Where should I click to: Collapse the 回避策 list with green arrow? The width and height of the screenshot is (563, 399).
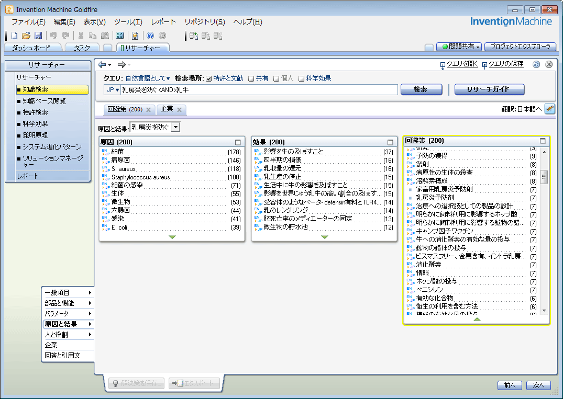pos(477,319)
